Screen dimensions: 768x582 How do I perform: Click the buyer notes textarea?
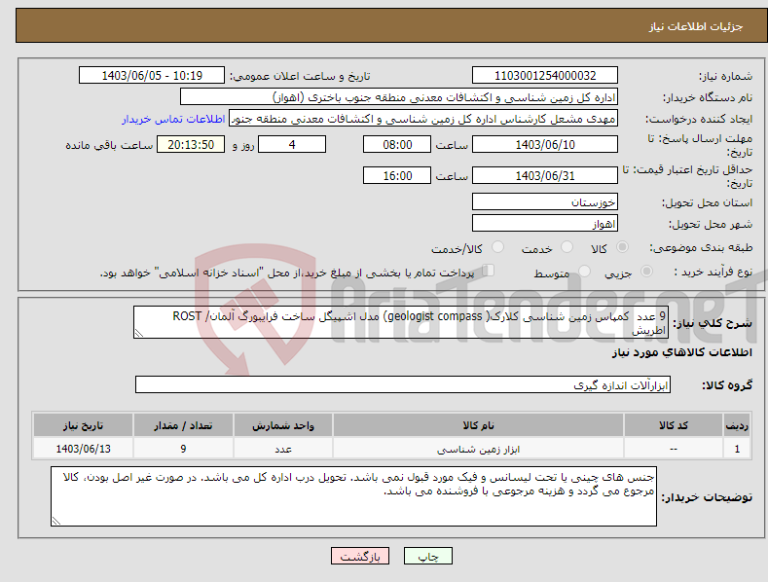[x=353, y=496]
